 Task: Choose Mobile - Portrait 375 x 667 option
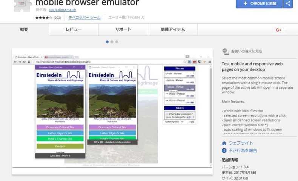click(x=180, y=101)
